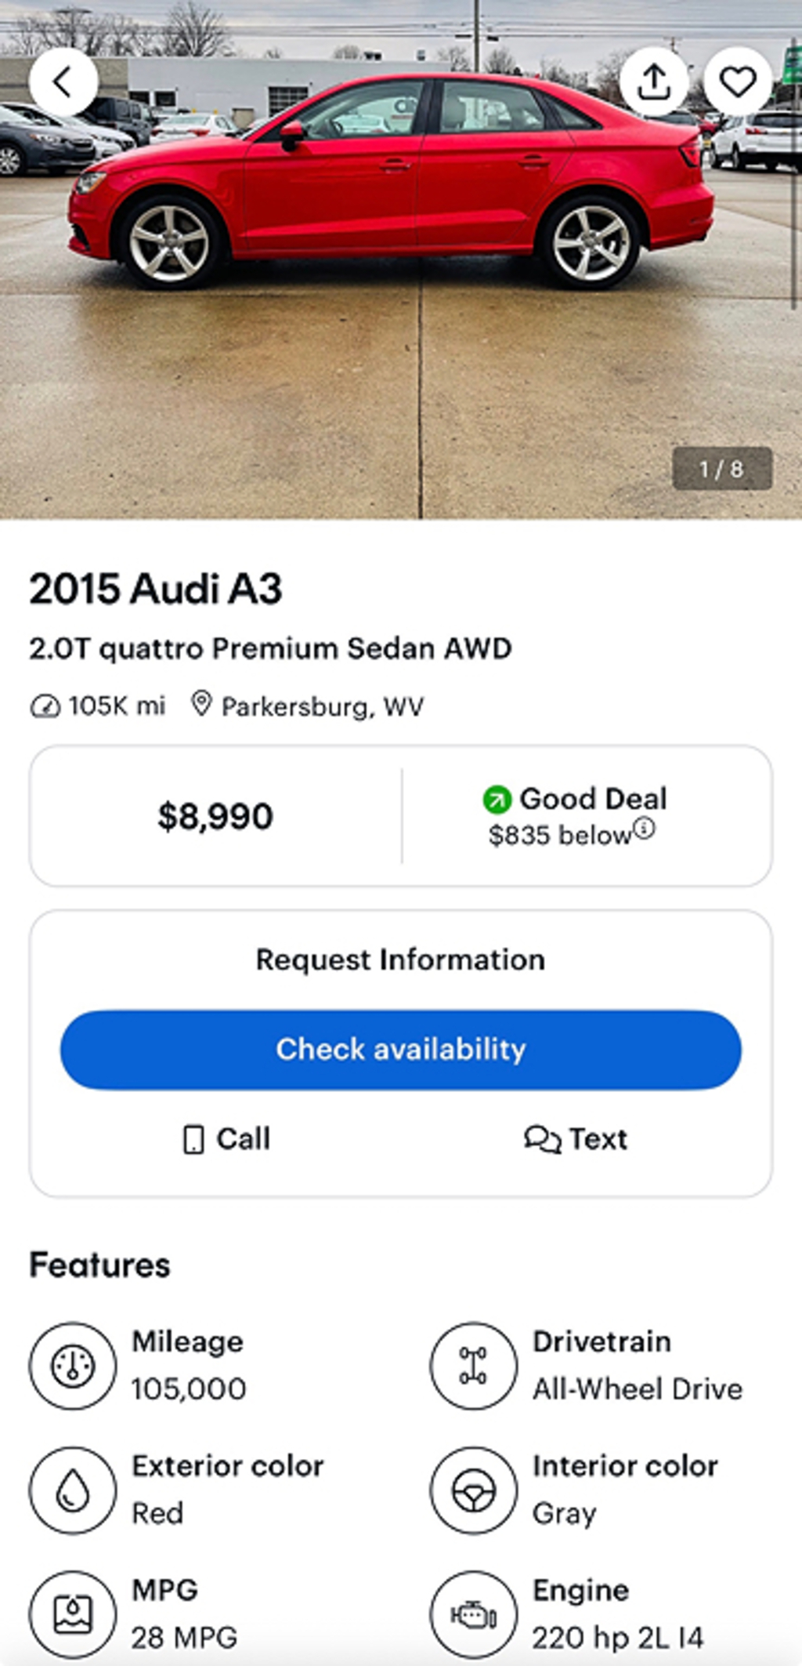Click the green Good Deal arrow icon
The height and width of the screenshot is (1666, 802).
497,800
